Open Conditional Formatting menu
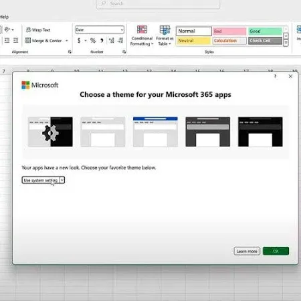Screen dimensions: 301x301 [x=142, y=35]
